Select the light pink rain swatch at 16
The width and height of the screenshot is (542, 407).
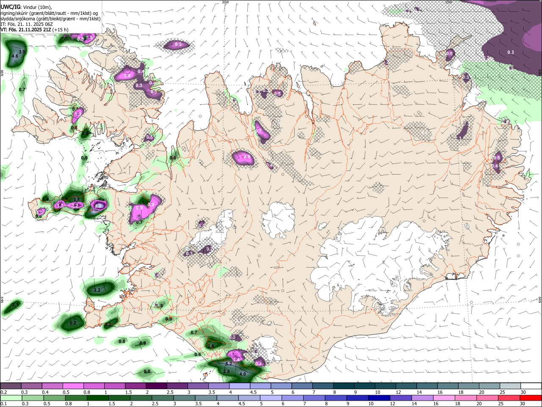click(x=443, y=398)
